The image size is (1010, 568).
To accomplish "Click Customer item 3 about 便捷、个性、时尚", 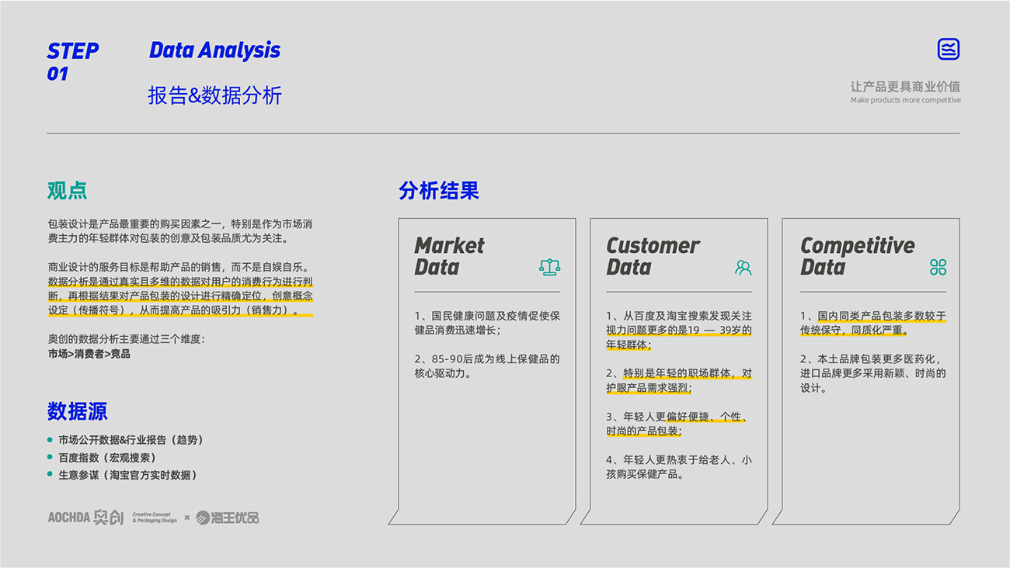I will click(677, 424).
